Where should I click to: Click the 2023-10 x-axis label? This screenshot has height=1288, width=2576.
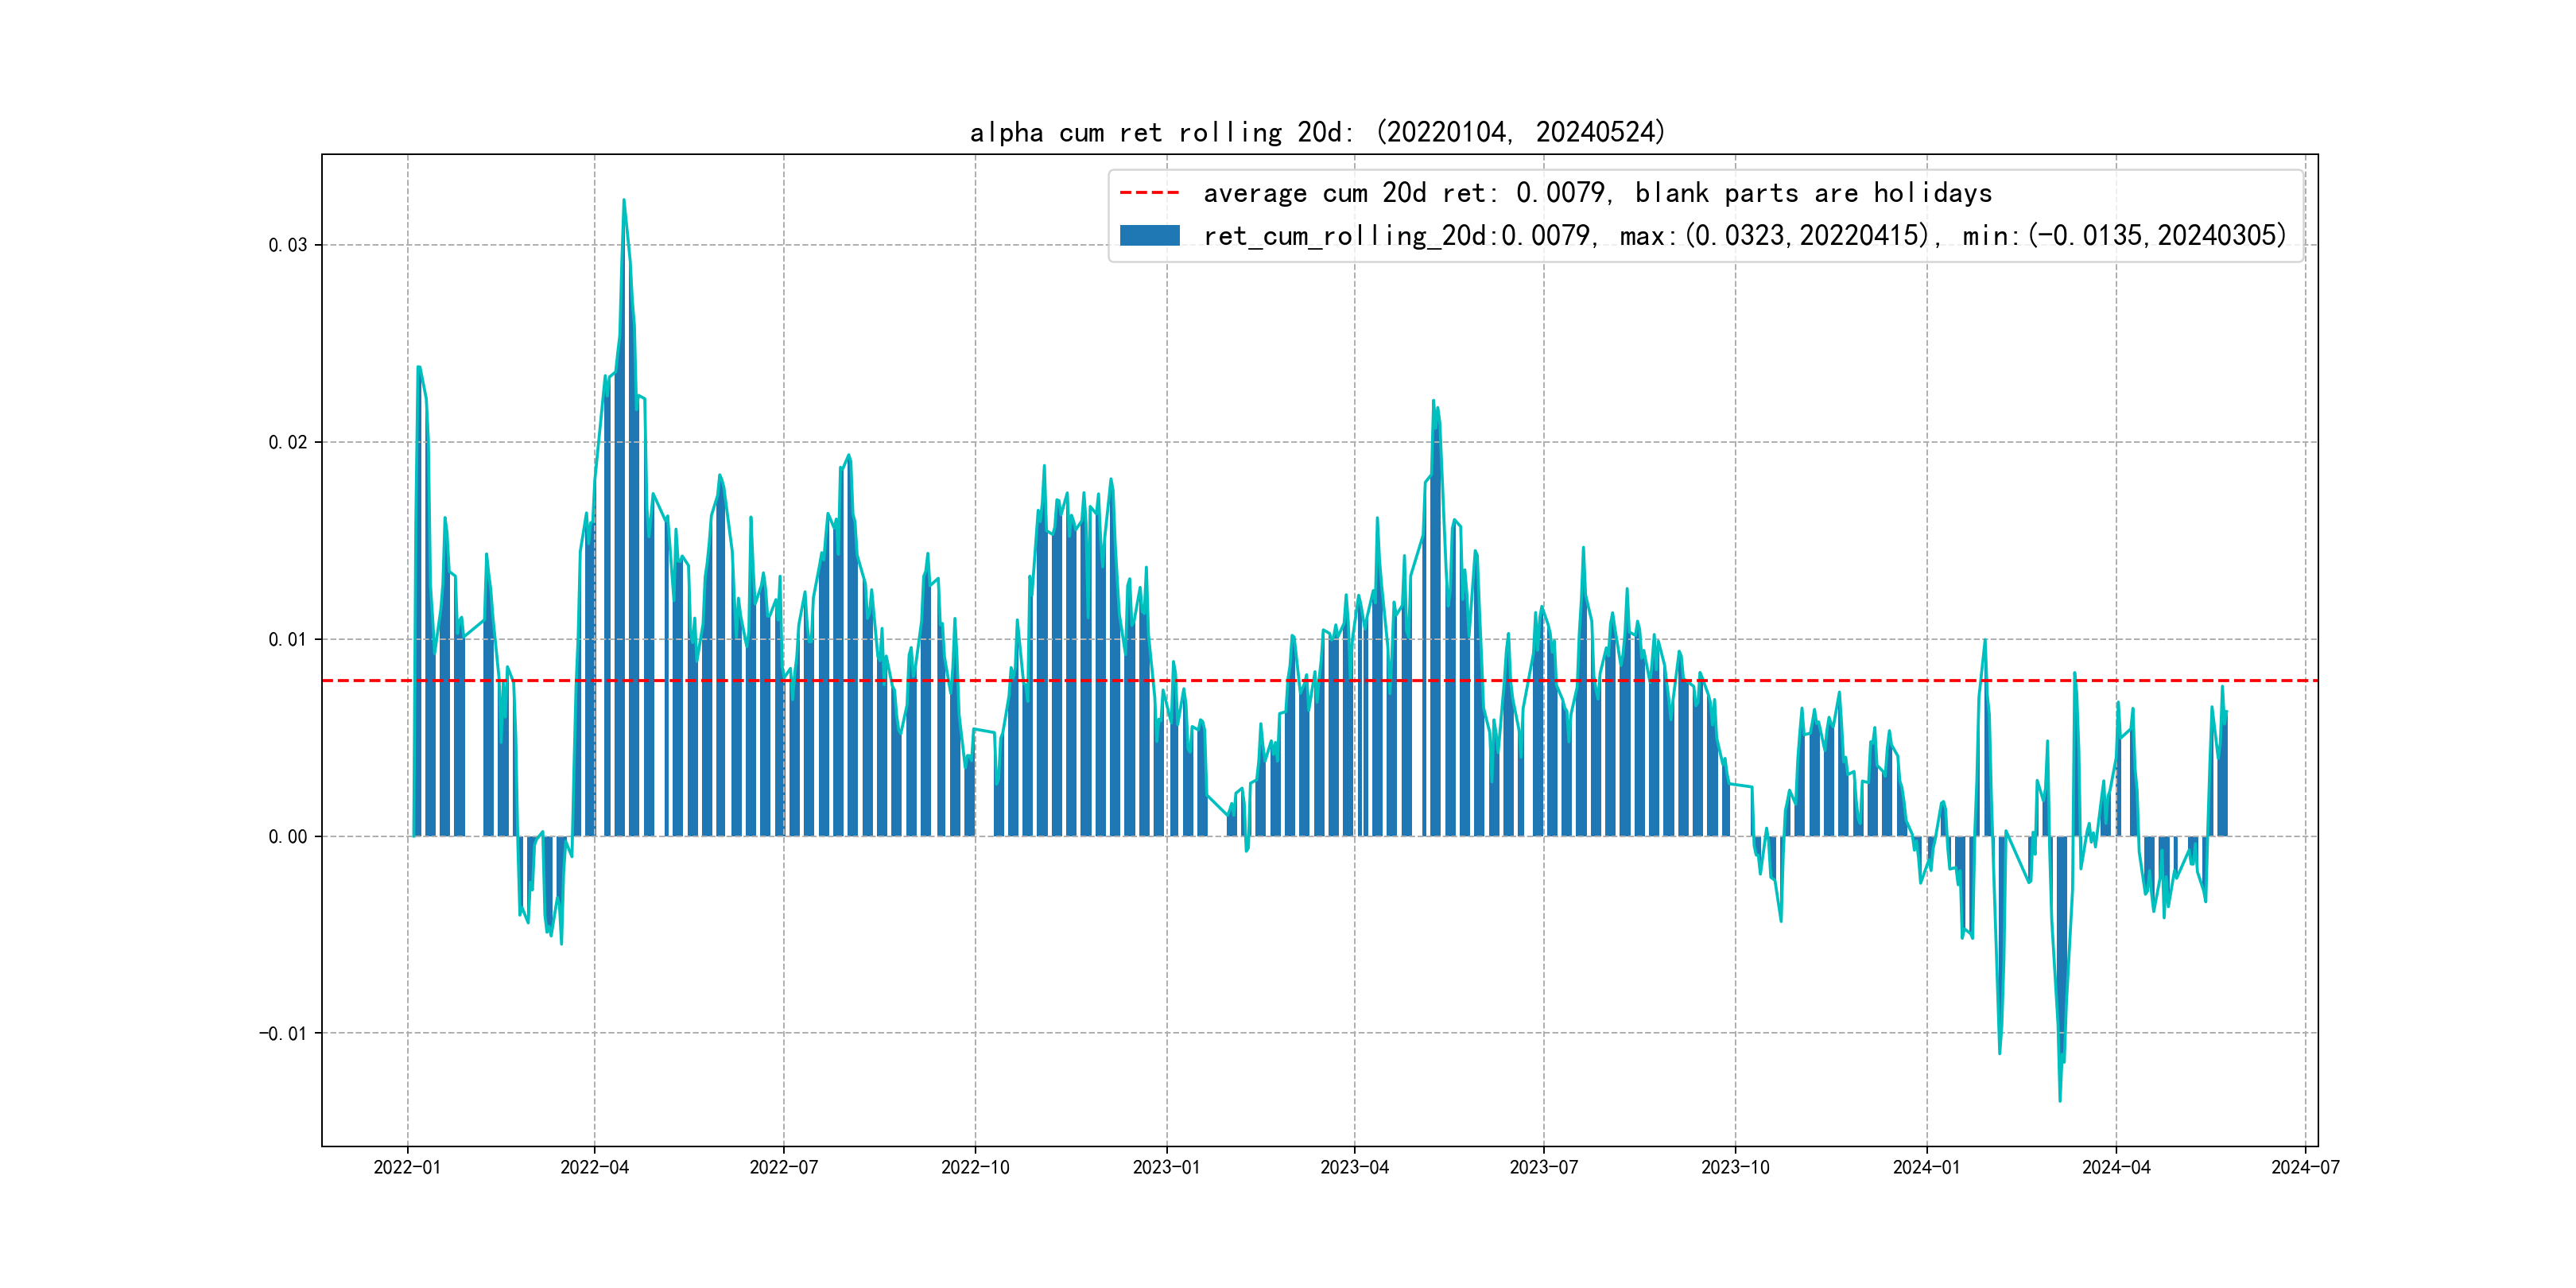[1735, 1167]
